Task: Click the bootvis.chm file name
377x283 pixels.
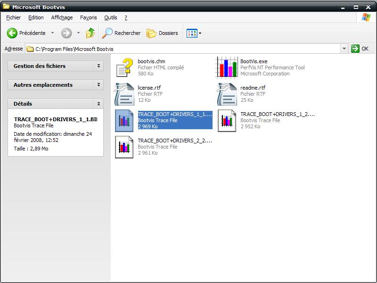Action: tap(151, 61)
